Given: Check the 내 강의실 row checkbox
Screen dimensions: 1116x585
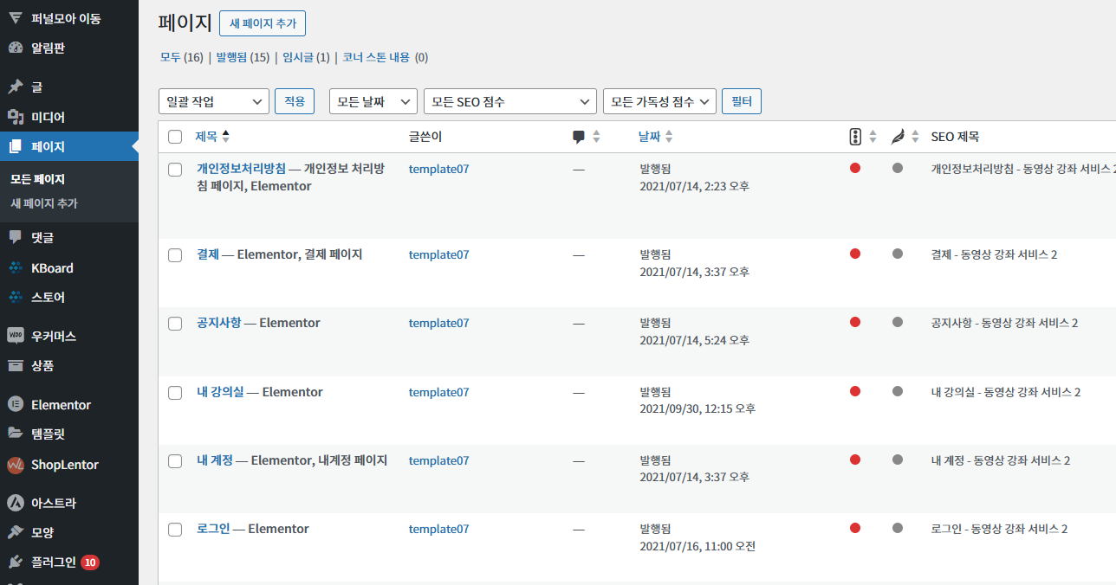Looking at the screenshot, I should click(x=175, y=393).
